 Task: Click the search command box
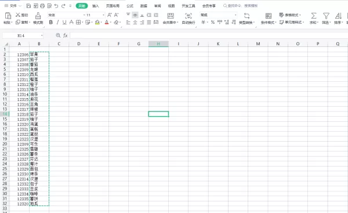(x=240, y=6)
